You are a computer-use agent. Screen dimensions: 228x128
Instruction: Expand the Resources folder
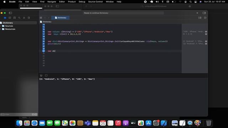(x=1, y=29)
